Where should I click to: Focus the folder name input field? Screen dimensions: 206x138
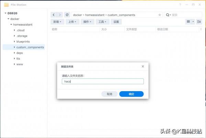coord(103,81)
